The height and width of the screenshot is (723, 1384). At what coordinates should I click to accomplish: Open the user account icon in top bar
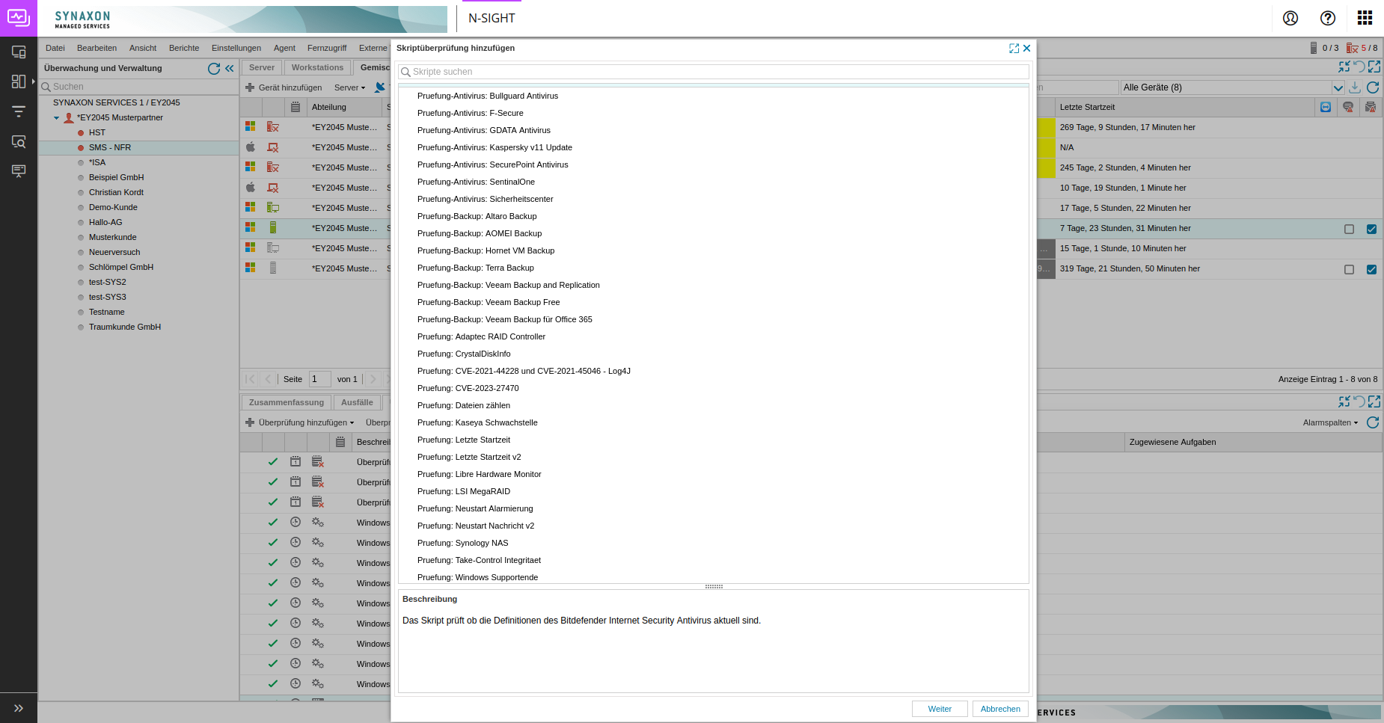1290,18
